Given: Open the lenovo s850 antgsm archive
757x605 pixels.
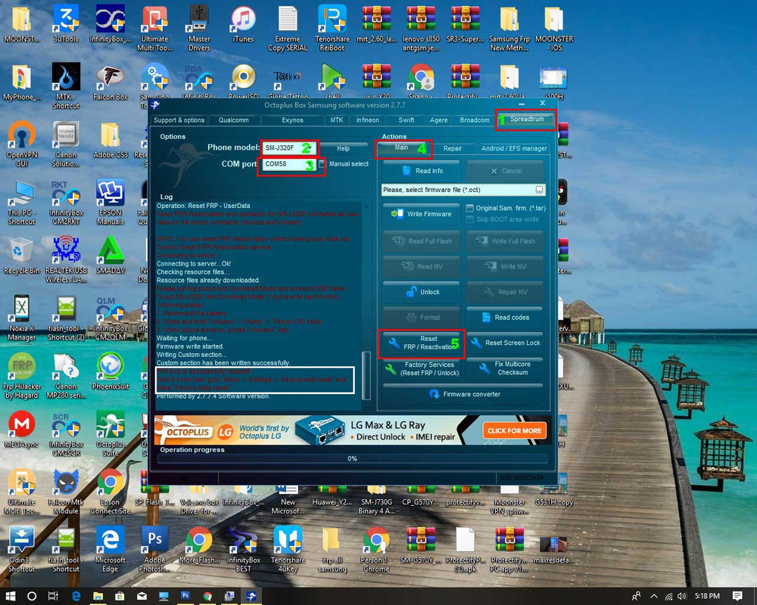Looking at the screenshot, I should click(421, 28).
